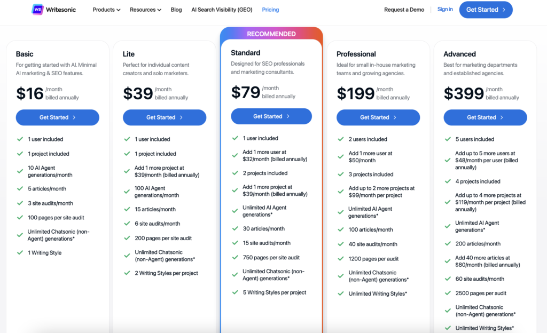
Task: Click checkmark beside Standard's 750 pages per site audit
Action: [x=235, y=257]
